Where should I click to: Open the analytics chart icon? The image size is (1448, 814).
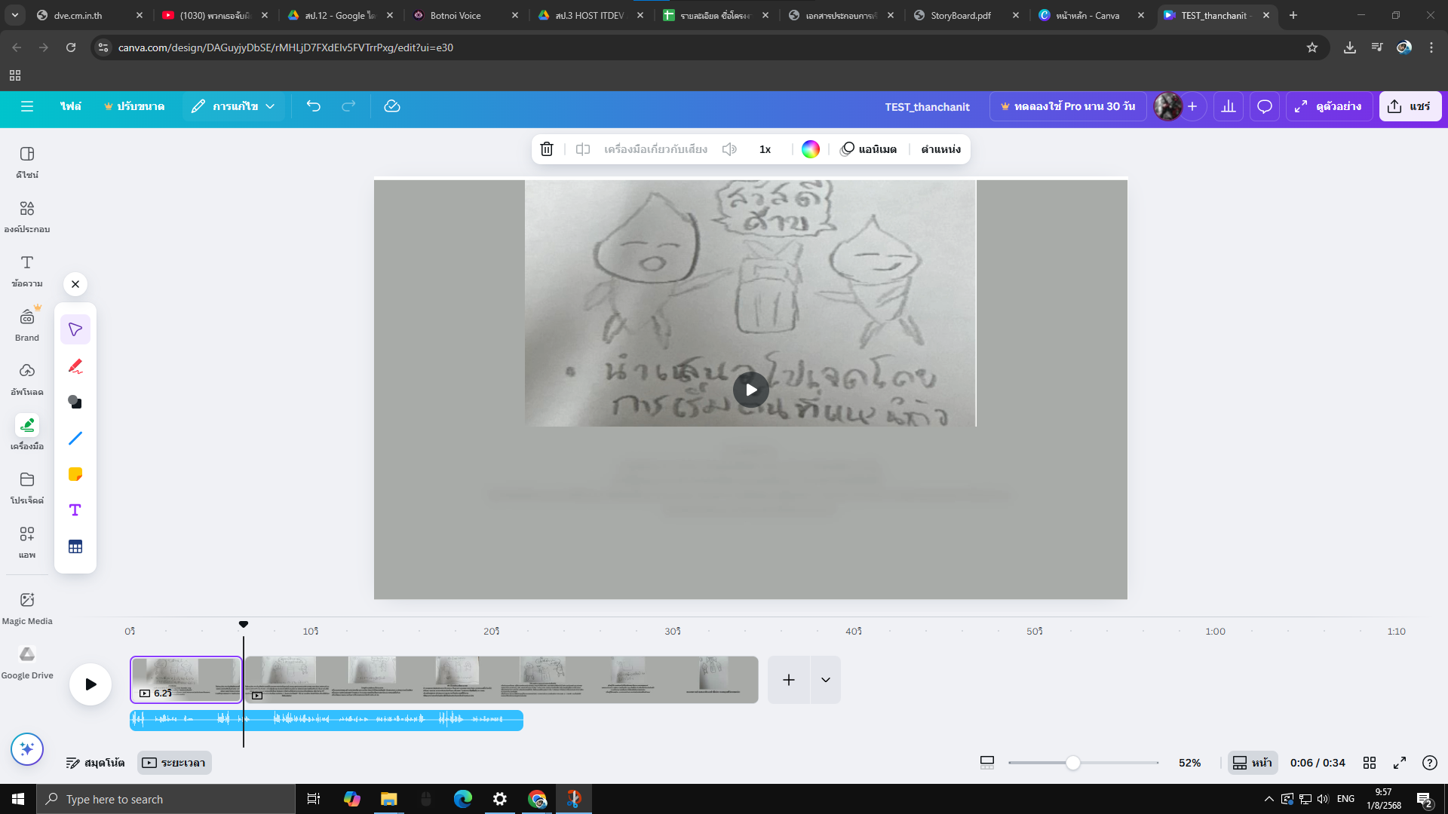(1229, 106)
